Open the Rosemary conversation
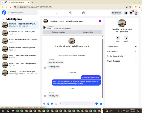 click(20, 33)
